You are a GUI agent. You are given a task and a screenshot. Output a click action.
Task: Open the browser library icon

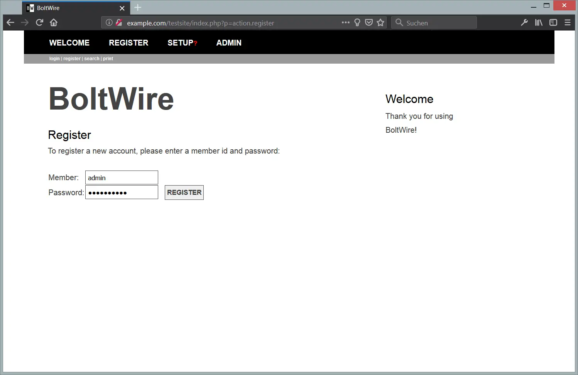click(539, 22)
